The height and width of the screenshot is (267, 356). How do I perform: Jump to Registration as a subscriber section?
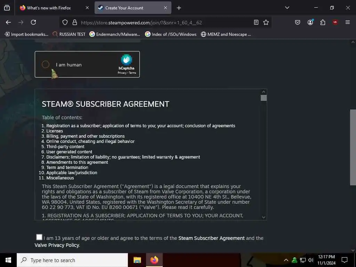coord(141,126)
